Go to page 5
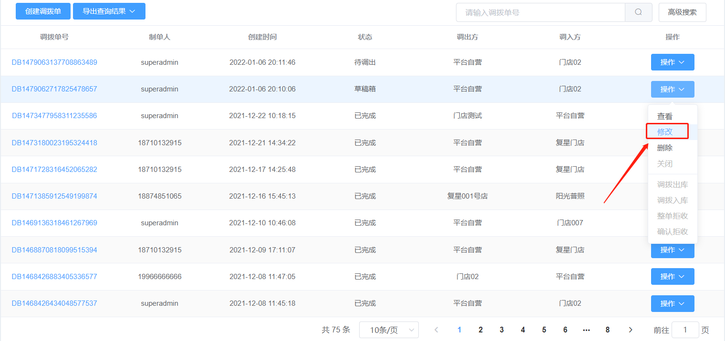The image size is (725, 341). (x=544, y=330)
